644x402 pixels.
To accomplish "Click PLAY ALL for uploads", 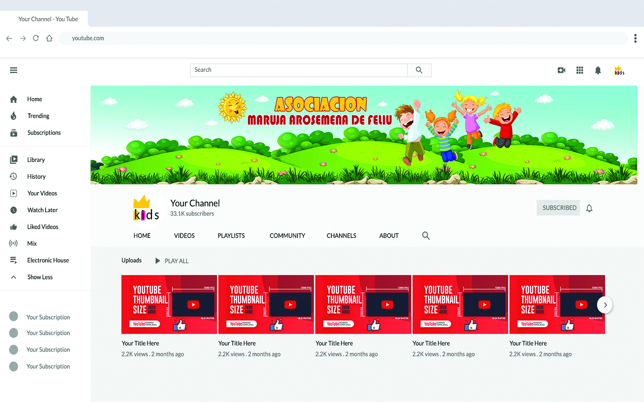I will pos(172,261).
